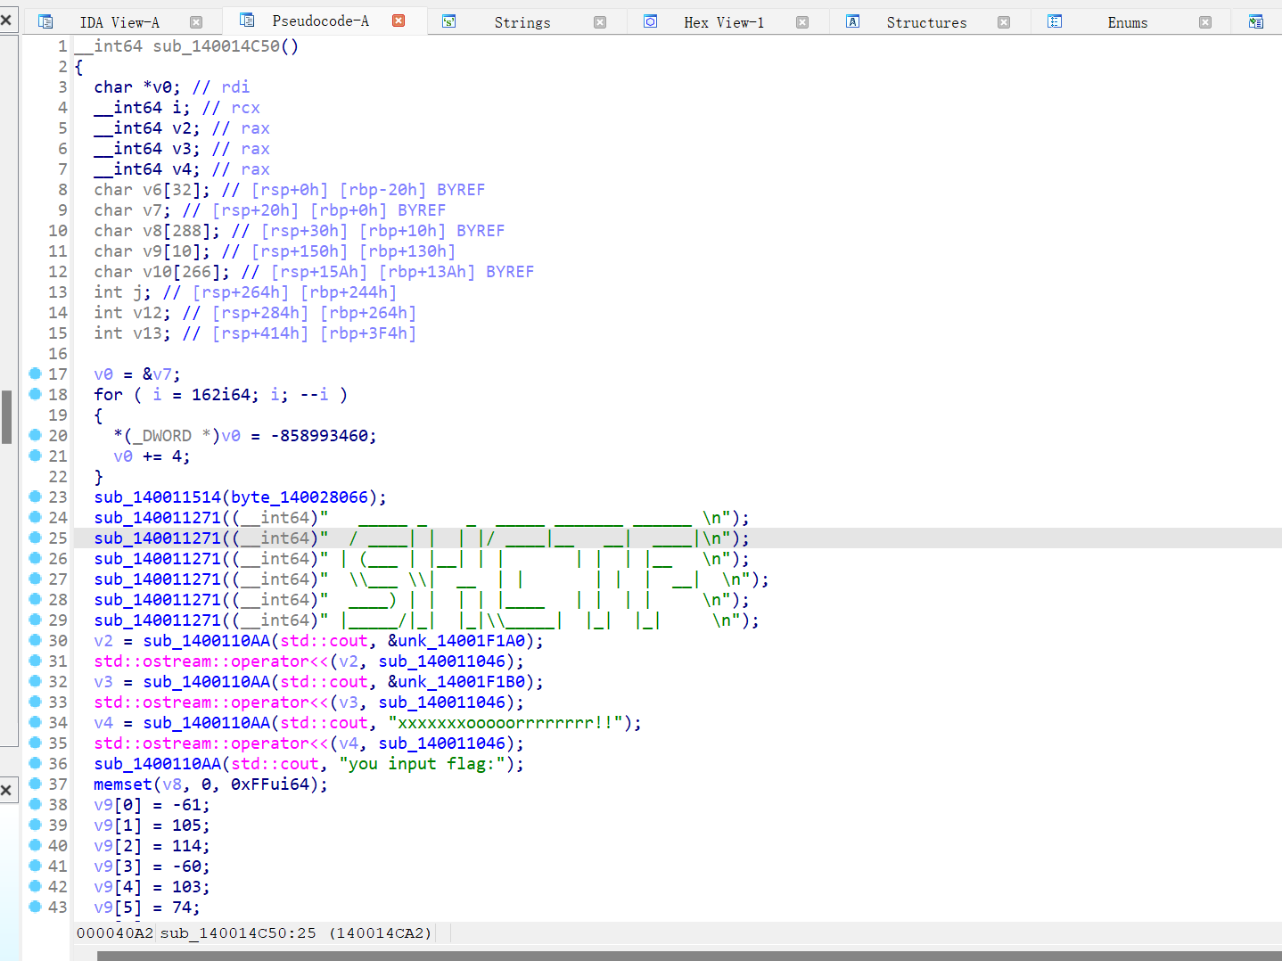
Task: Click the horizontal scrollbar at bottom
Action: [686, 956]
